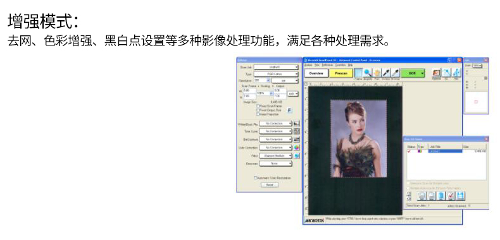This screenshot has height=240, width=500.
Task: Click the Filter settings icon
Action: [x=297, y=155]
